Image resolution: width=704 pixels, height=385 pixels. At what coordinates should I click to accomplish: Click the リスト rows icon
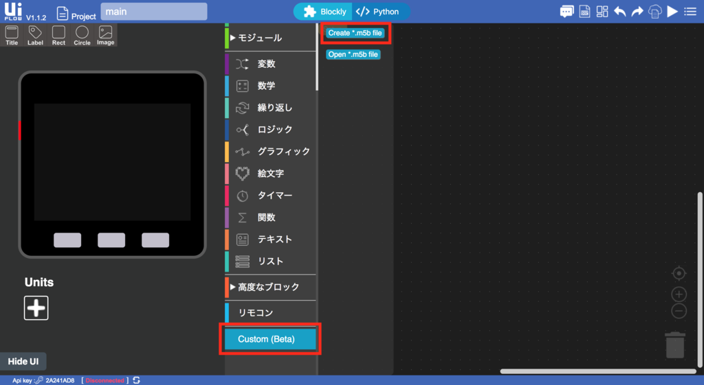(243, 261)
